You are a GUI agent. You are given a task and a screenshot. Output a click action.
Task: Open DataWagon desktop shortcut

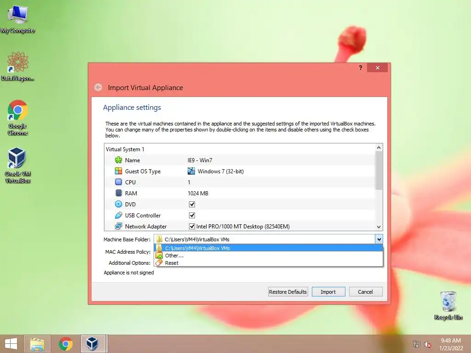click(x=18, y=66)
